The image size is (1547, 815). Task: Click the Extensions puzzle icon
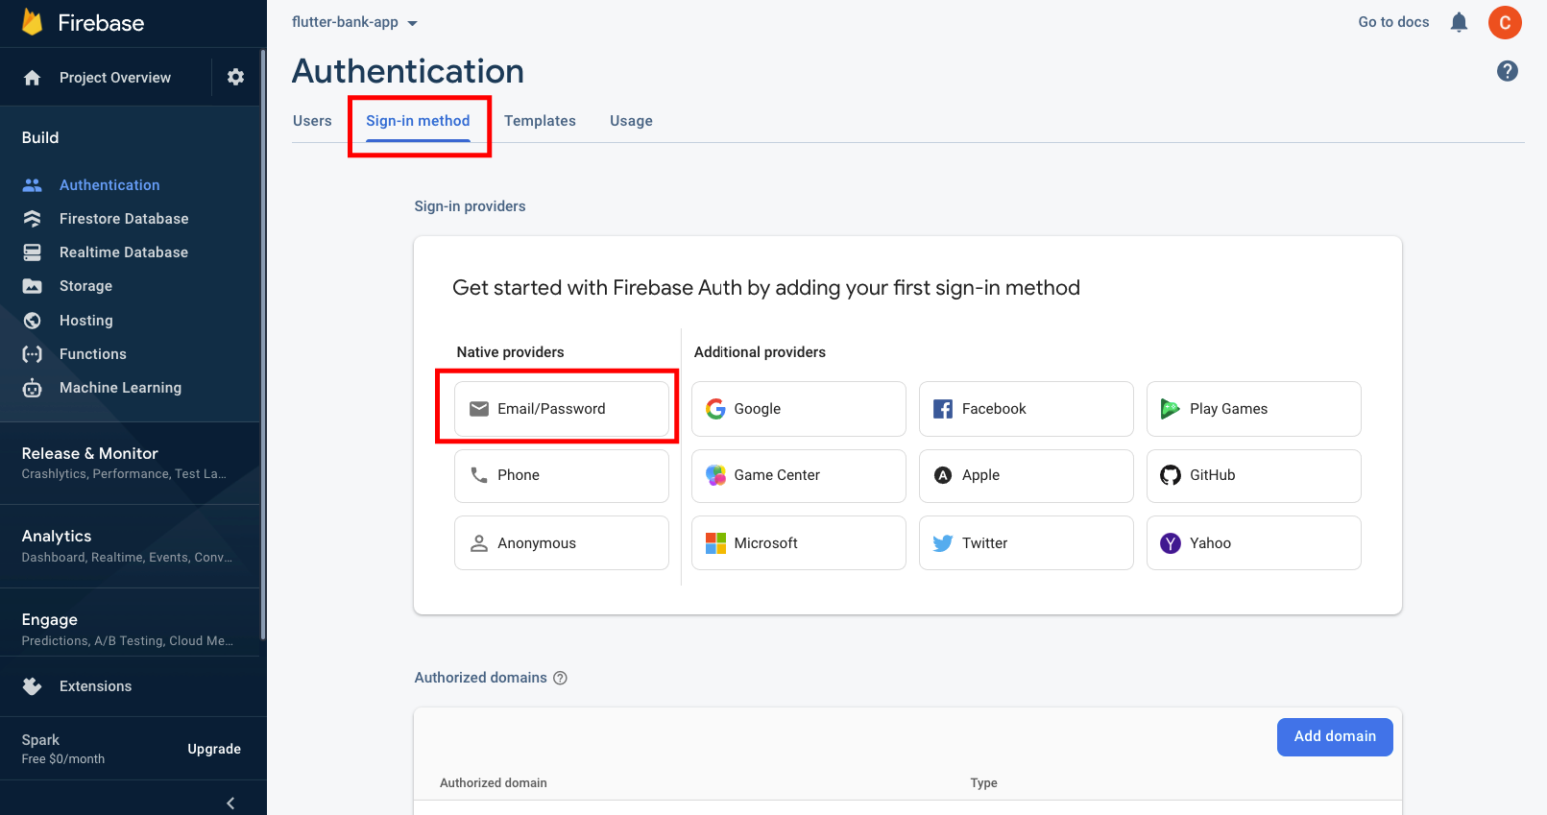coord(33,686)
